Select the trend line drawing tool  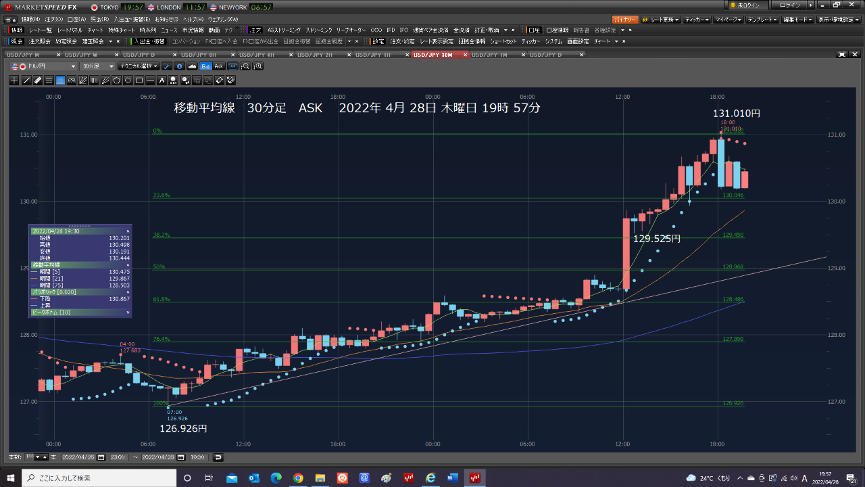pos(26,80)
